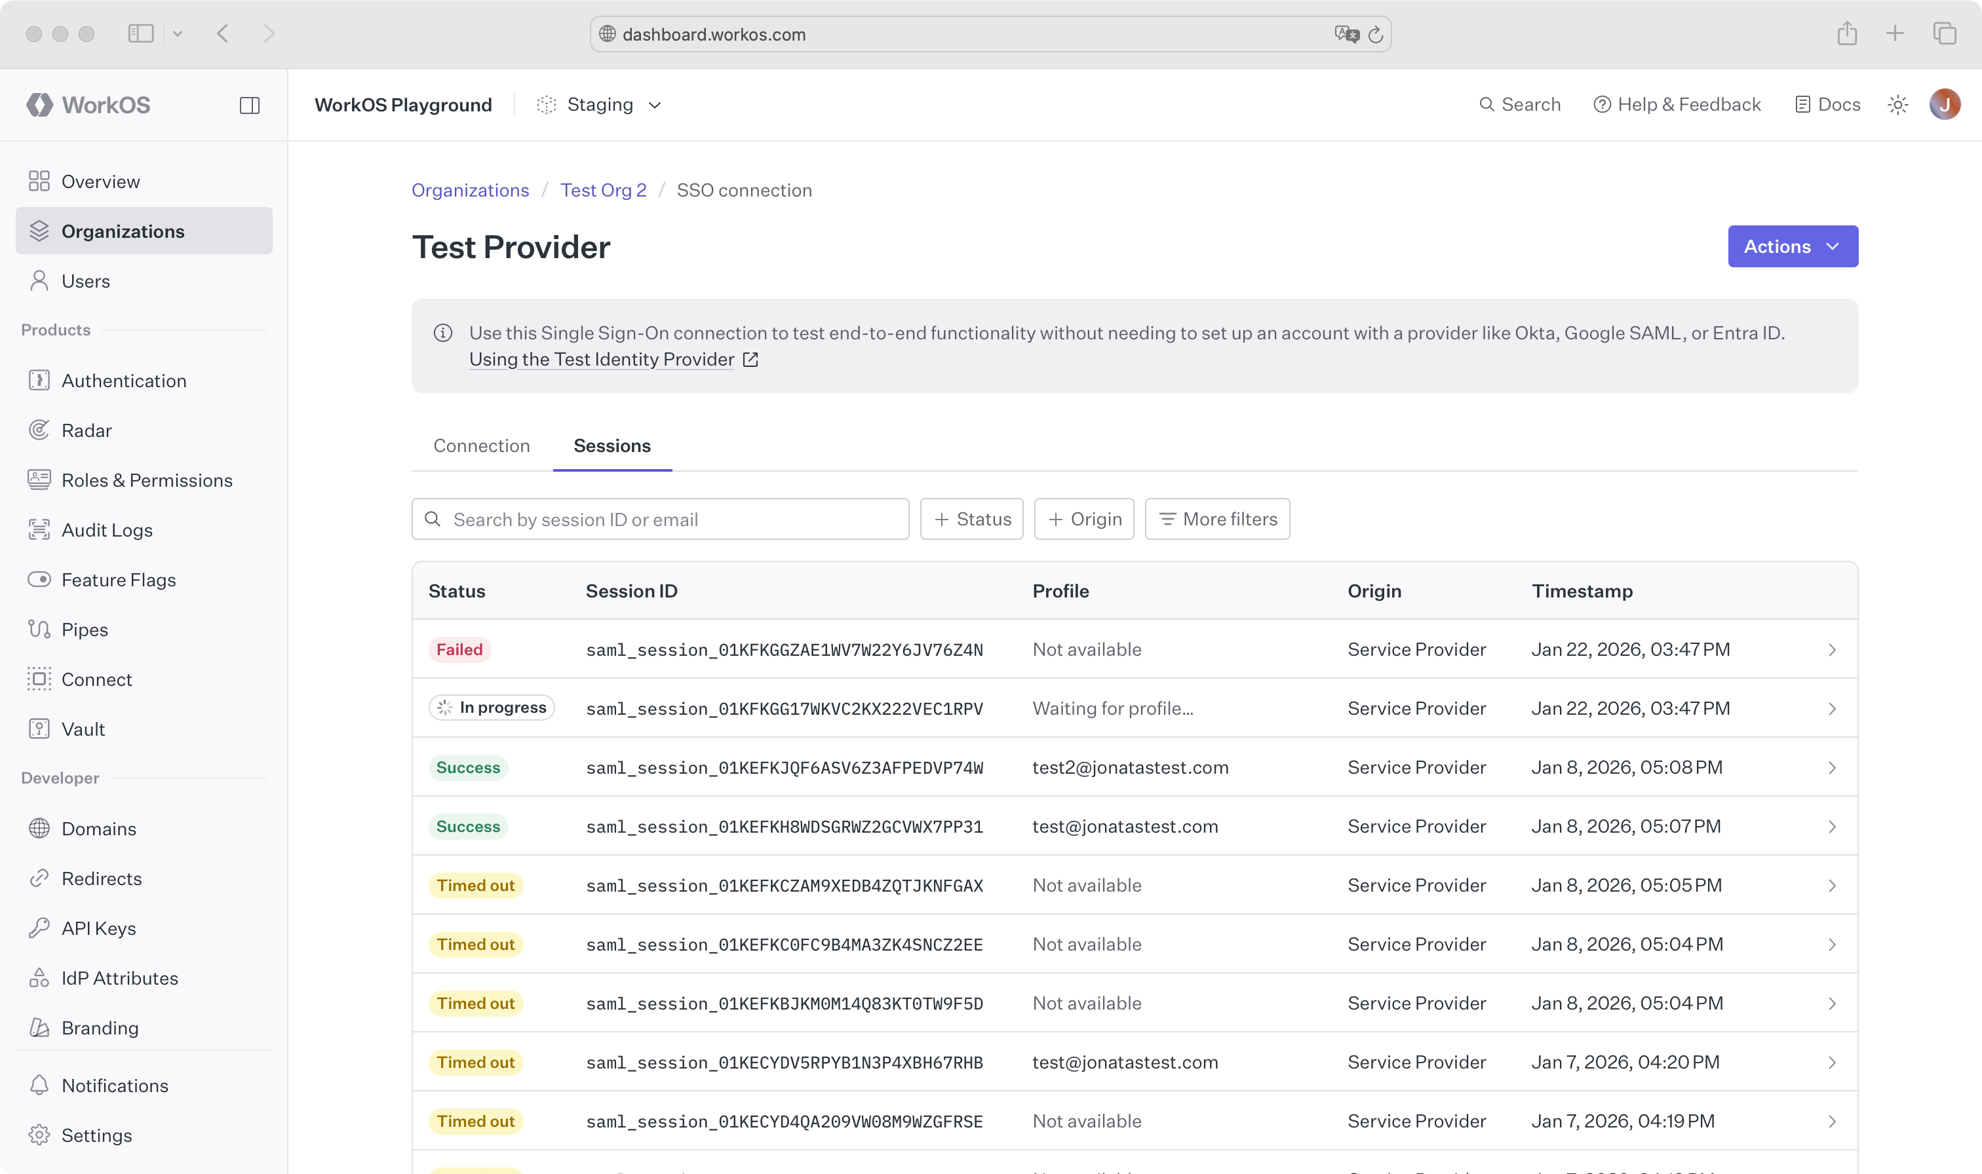Click the session search input field

point(661,518)
